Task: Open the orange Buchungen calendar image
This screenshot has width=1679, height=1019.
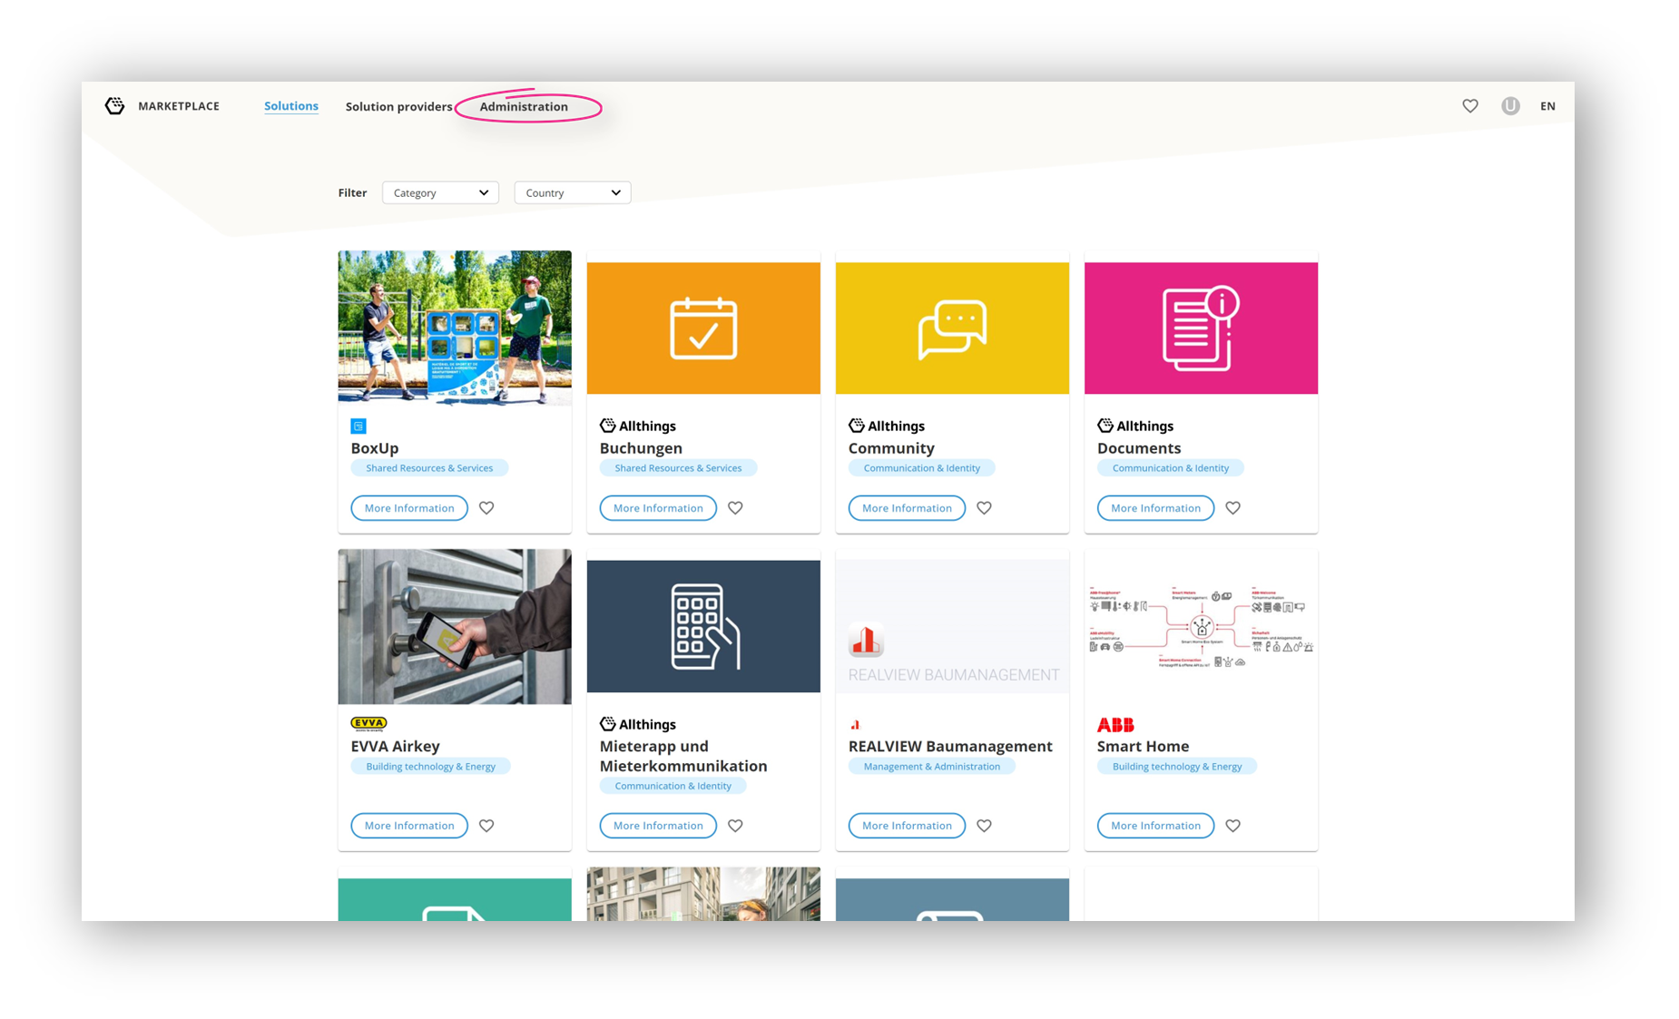Action: pos(703,328)
